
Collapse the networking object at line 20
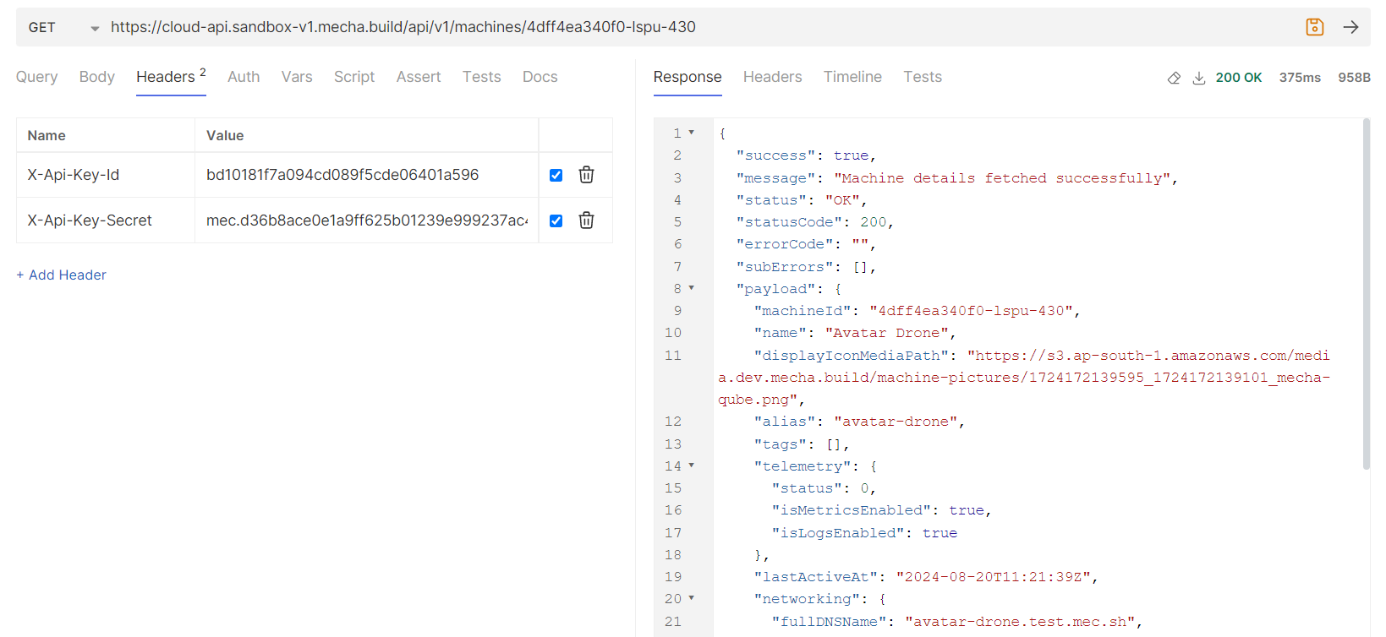[692, 598]
